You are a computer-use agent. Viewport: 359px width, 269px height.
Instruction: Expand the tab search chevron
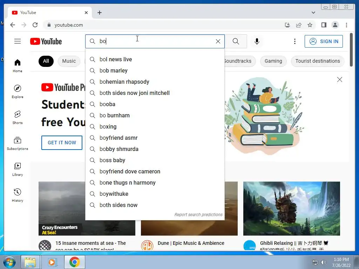coord(313,13)
